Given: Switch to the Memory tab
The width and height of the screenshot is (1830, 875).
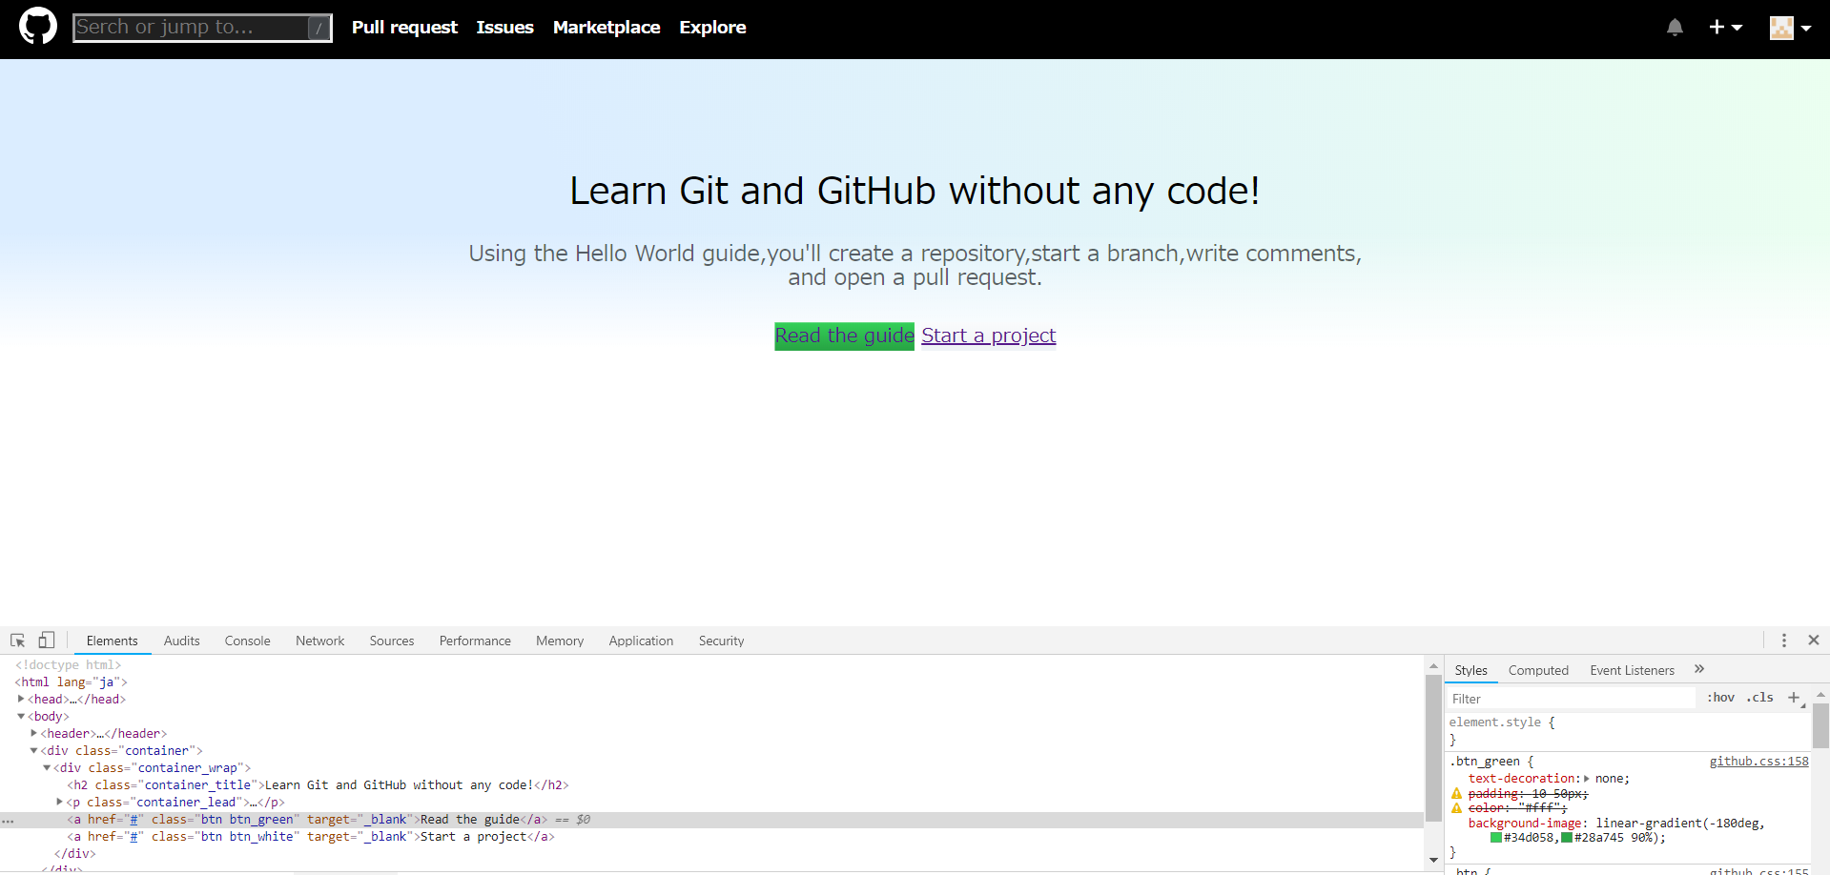Looking at the screenshot, I should pyautogui.click(x=559, y=641).
